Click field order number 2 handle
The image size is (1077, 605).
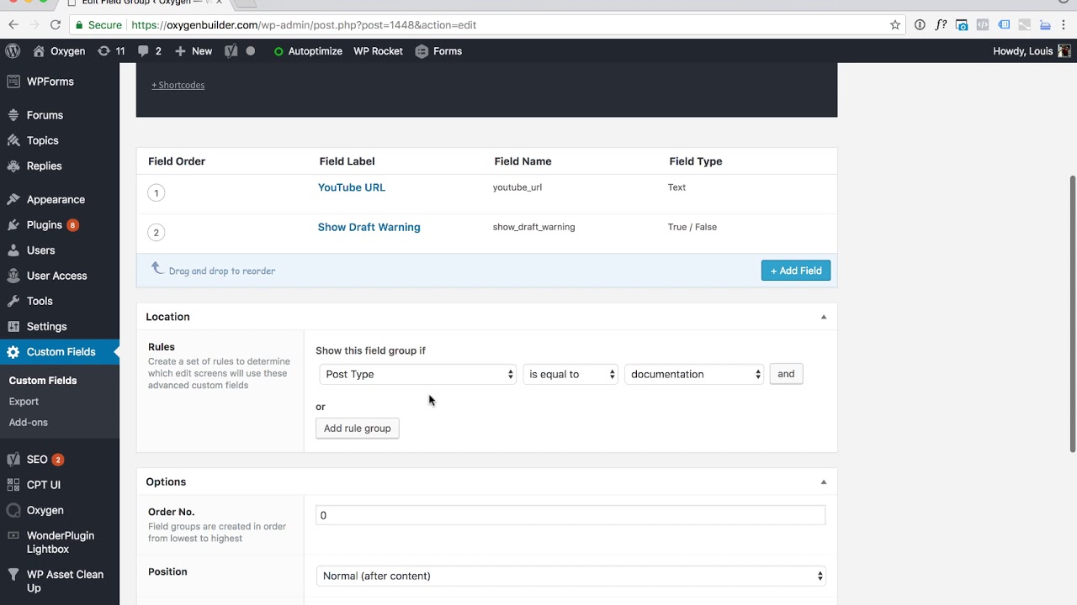coord(156,233)
